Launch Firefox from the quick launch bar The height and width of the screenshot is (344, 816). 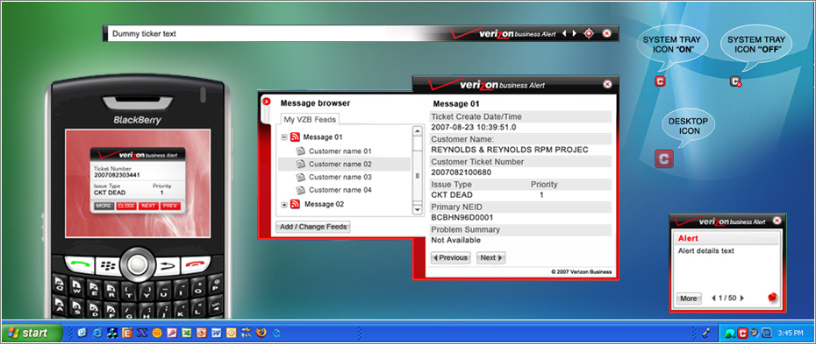[261, 333]
